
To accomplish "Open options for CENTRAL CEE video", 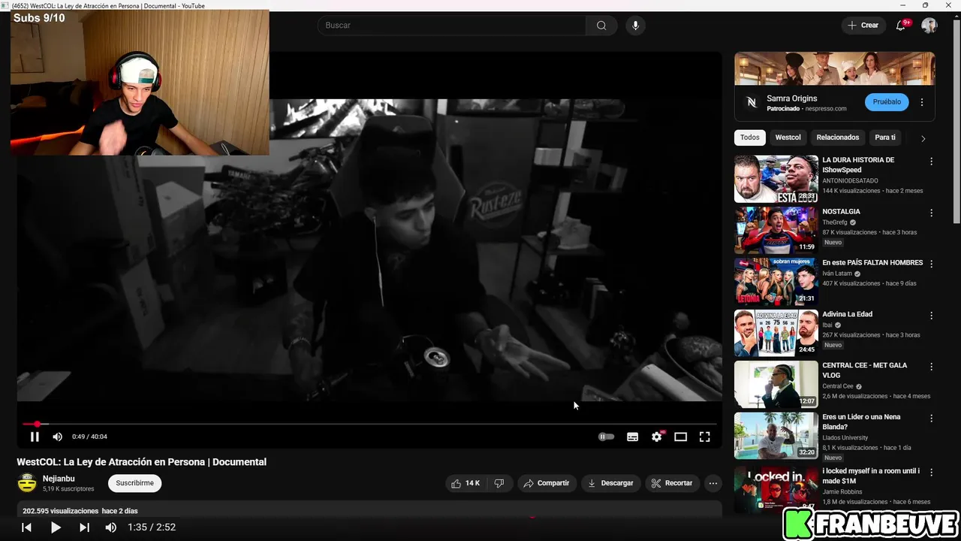I will click(x=932, y=367).
